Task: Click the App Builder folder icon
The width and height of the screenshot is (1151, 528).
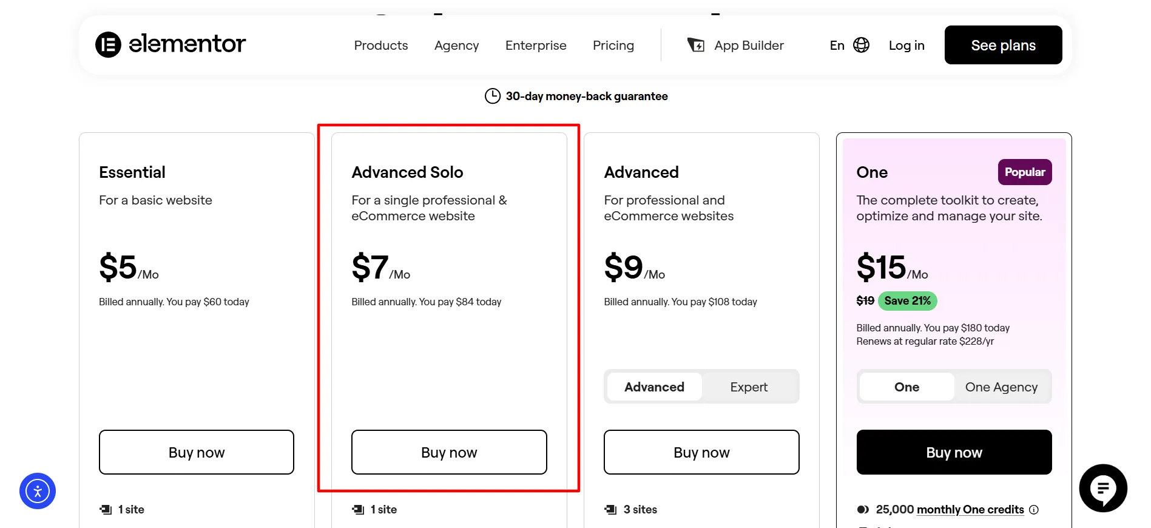Action: [x=696, y=46]
